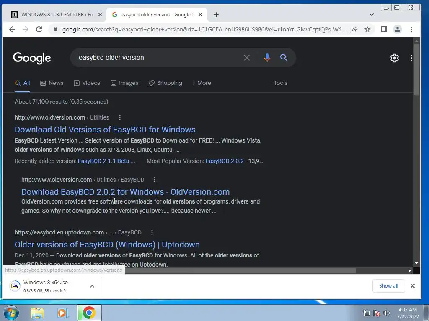Expand the tab search dropdown arrow
The width and height of the screenshot is (429, 321).
click(371, 15)
